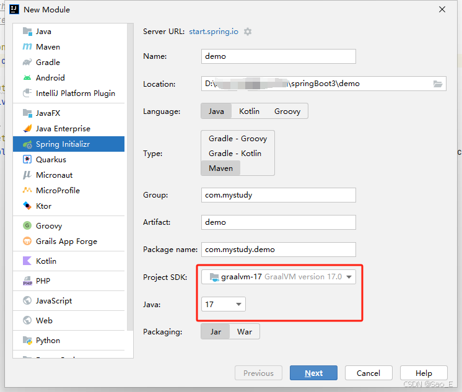Screen dimensions: 462x392
Task: Select Gradle in the module list
Action: point(69,62)
